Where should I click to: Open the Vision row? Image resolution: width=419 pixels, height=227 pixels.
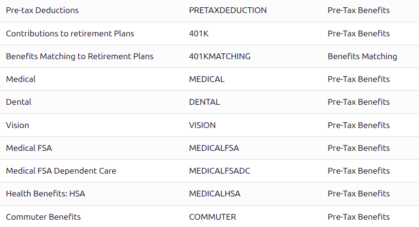17,125
